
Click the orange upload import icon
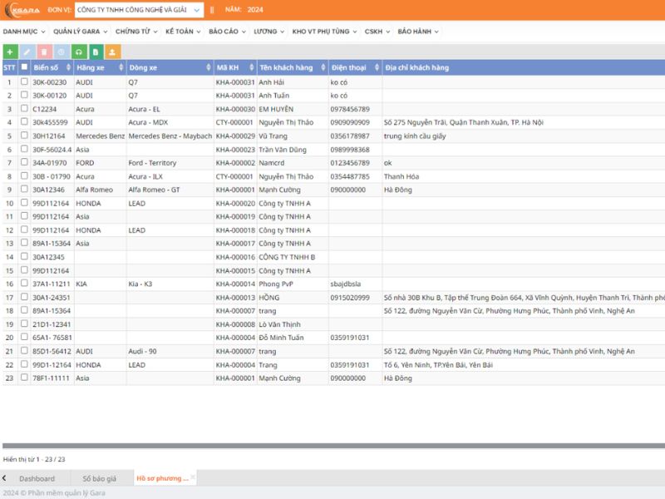click(113, 52)
